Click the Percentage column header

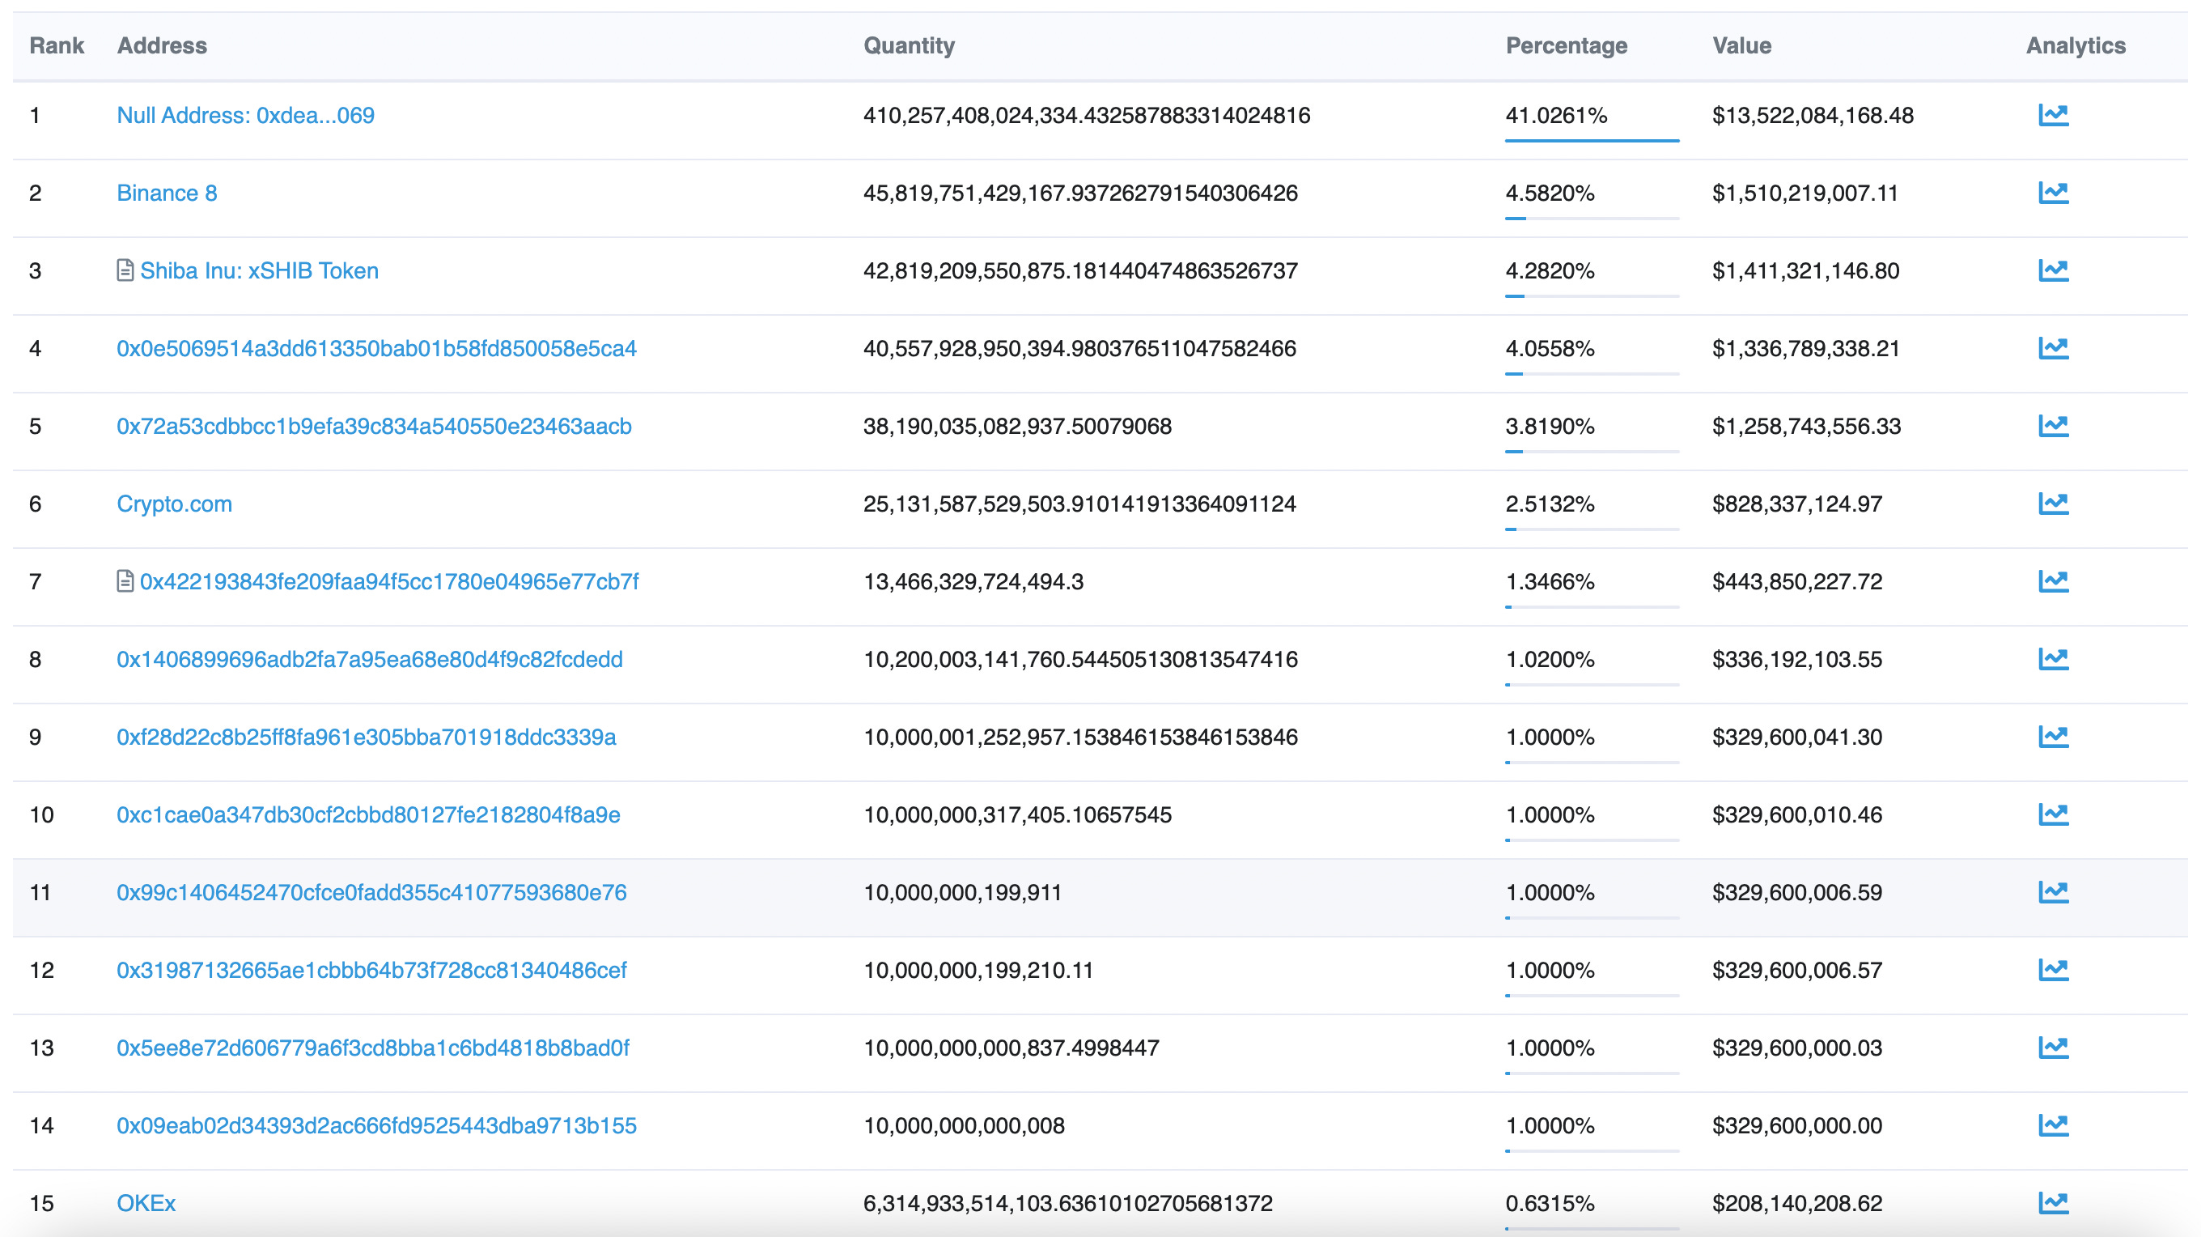[x=1566, y=46]
